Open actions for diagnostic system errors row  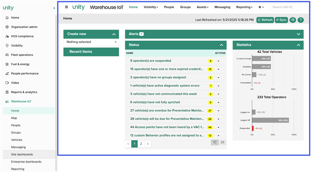pyautogui.click(x=219, y=86)
